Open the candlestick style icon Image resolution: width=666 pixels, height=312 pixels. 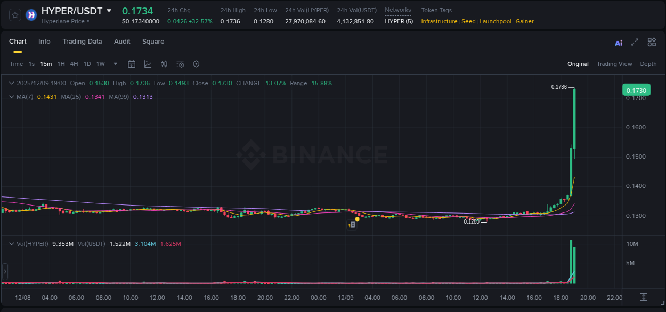coord(164,64)
